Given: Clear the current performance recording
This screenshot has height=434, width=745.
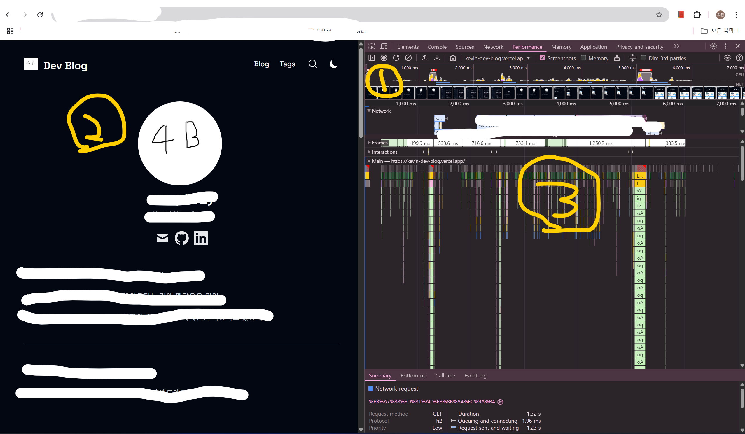Looking at the screenshot, I should [408, 58].
